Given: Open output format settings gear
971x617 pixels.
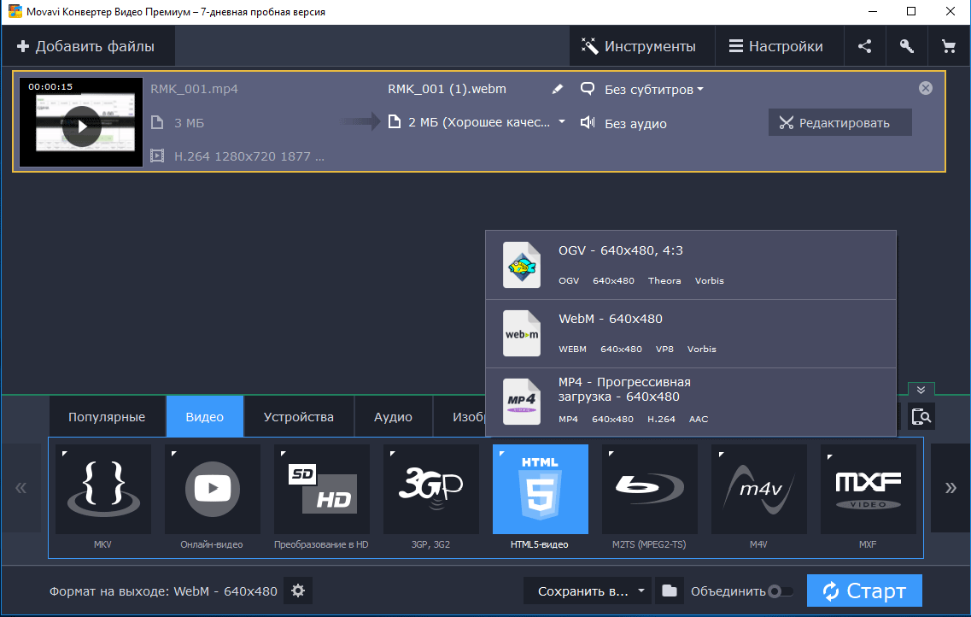Looking at the screenshot, I should point(298,591).
